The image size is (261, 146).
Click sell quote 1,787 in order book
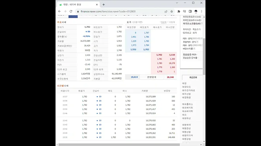[x=146, y=33]
